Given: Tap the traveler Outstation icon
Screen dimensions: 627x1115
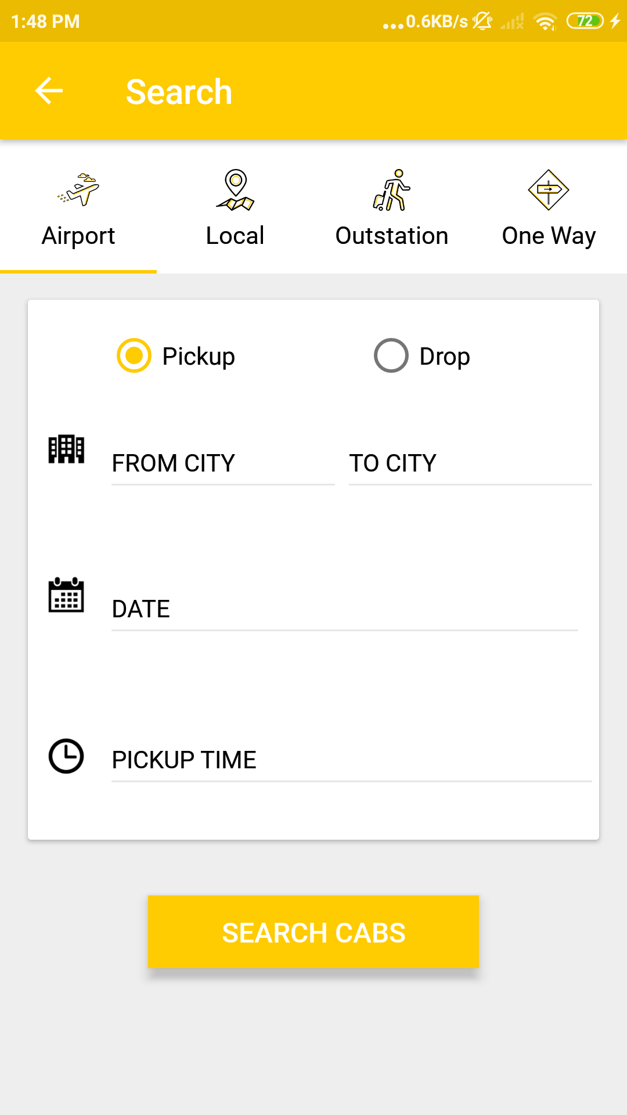Looking at the screenshot, I should click(x=392, y=189).
